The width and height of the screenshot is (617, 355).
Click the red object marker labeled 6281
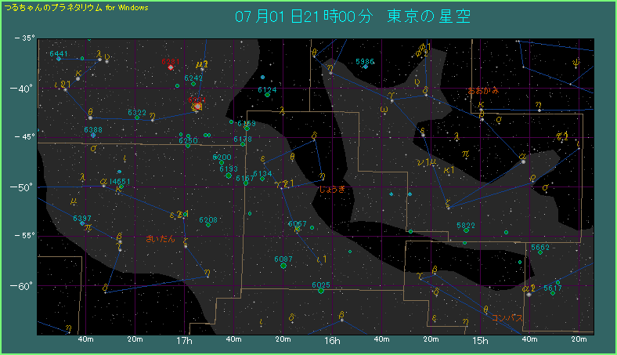pos(170,67)
